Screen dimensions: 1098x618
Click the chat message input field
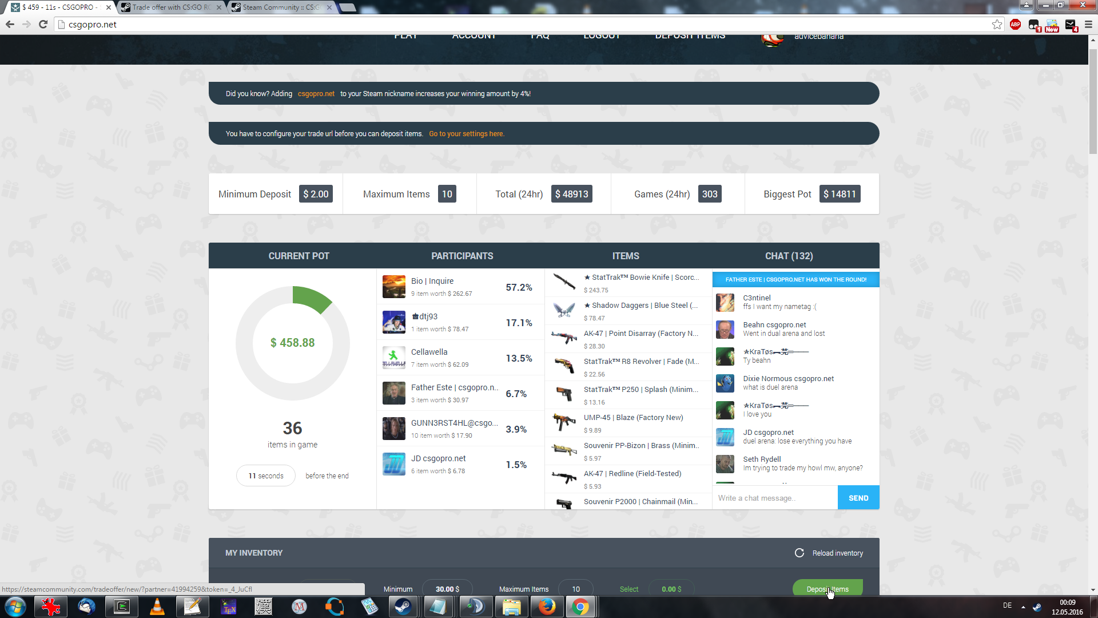pyautogui.click(x=775, y=498)
